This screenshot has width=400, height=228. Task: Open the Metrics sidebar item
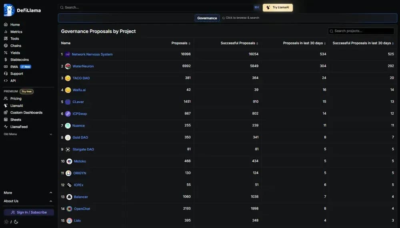[x=16, y=32]
